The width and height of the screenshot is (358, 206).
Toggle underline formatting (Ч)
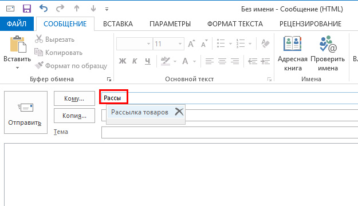pyautogui.click(x=147, y=61)
